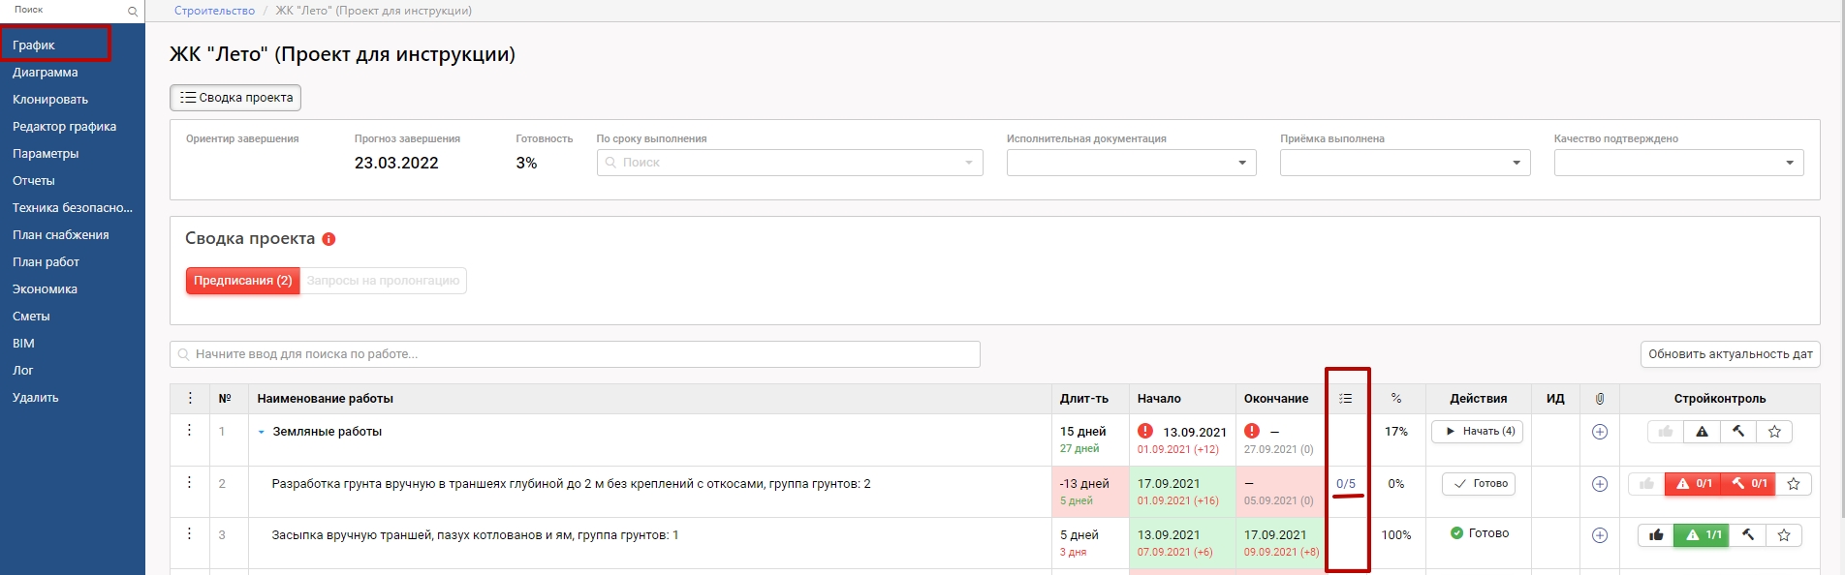Open Редактор графика in the sidebar
Viewport: 1845px width, 575px height.
(x=64, y=127)
